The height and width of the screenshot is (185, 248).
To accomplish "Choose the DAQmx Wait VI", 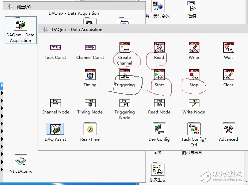I will point(229,47).
